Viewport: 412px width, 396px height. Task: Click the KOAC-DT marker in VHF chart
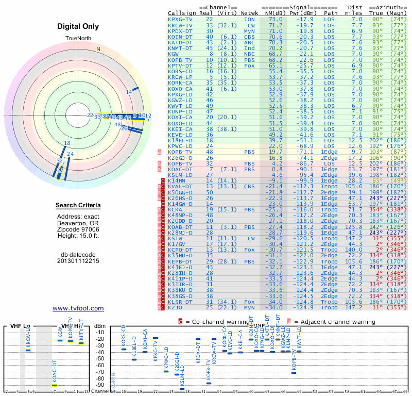[55, 386]
